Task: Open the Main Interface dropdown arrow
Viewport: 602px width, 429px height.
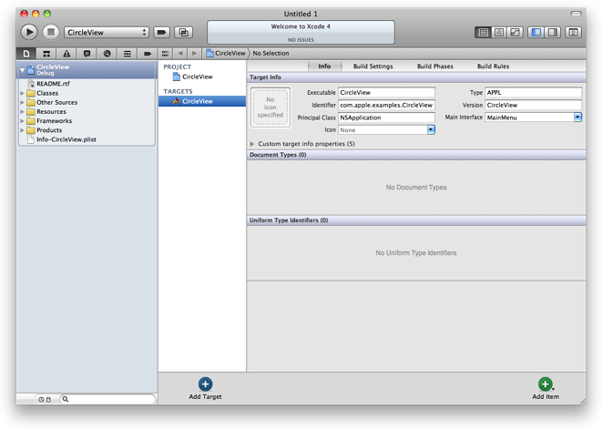Action: (577, 117)
